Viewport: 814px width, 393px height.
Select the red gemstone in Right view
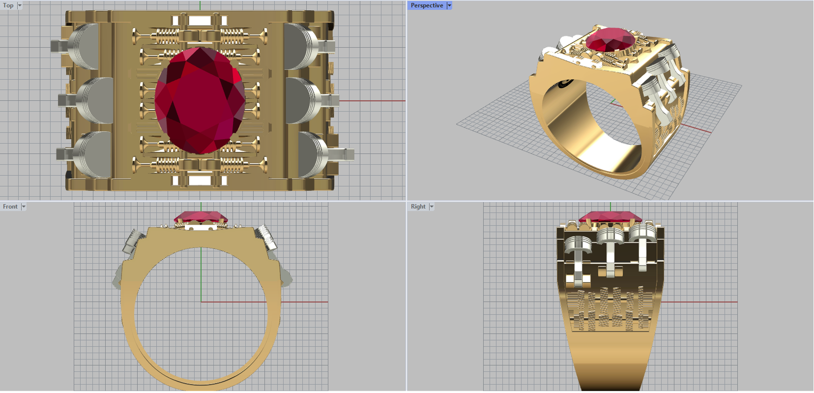[x=610, y=217]
